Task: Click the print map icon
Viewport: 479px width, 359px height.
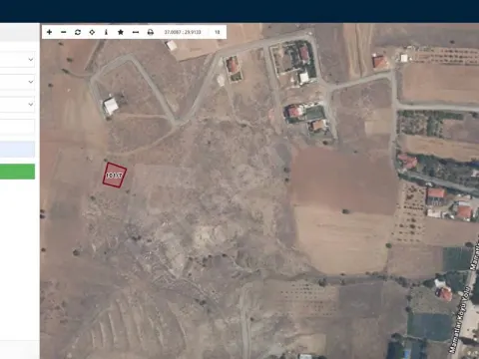Action: [x=151, y=32]
